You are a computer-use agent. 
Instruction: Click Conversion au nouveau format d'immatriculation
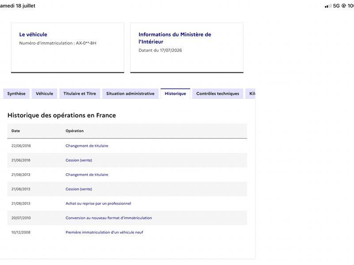pyautogui.click(x=108, y=218)
